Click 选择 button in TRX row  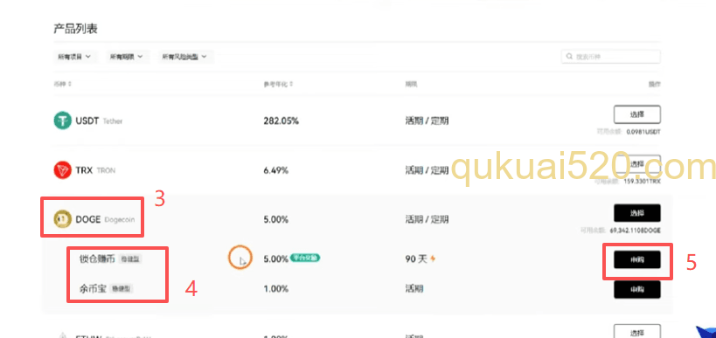(x=637, y=163)
